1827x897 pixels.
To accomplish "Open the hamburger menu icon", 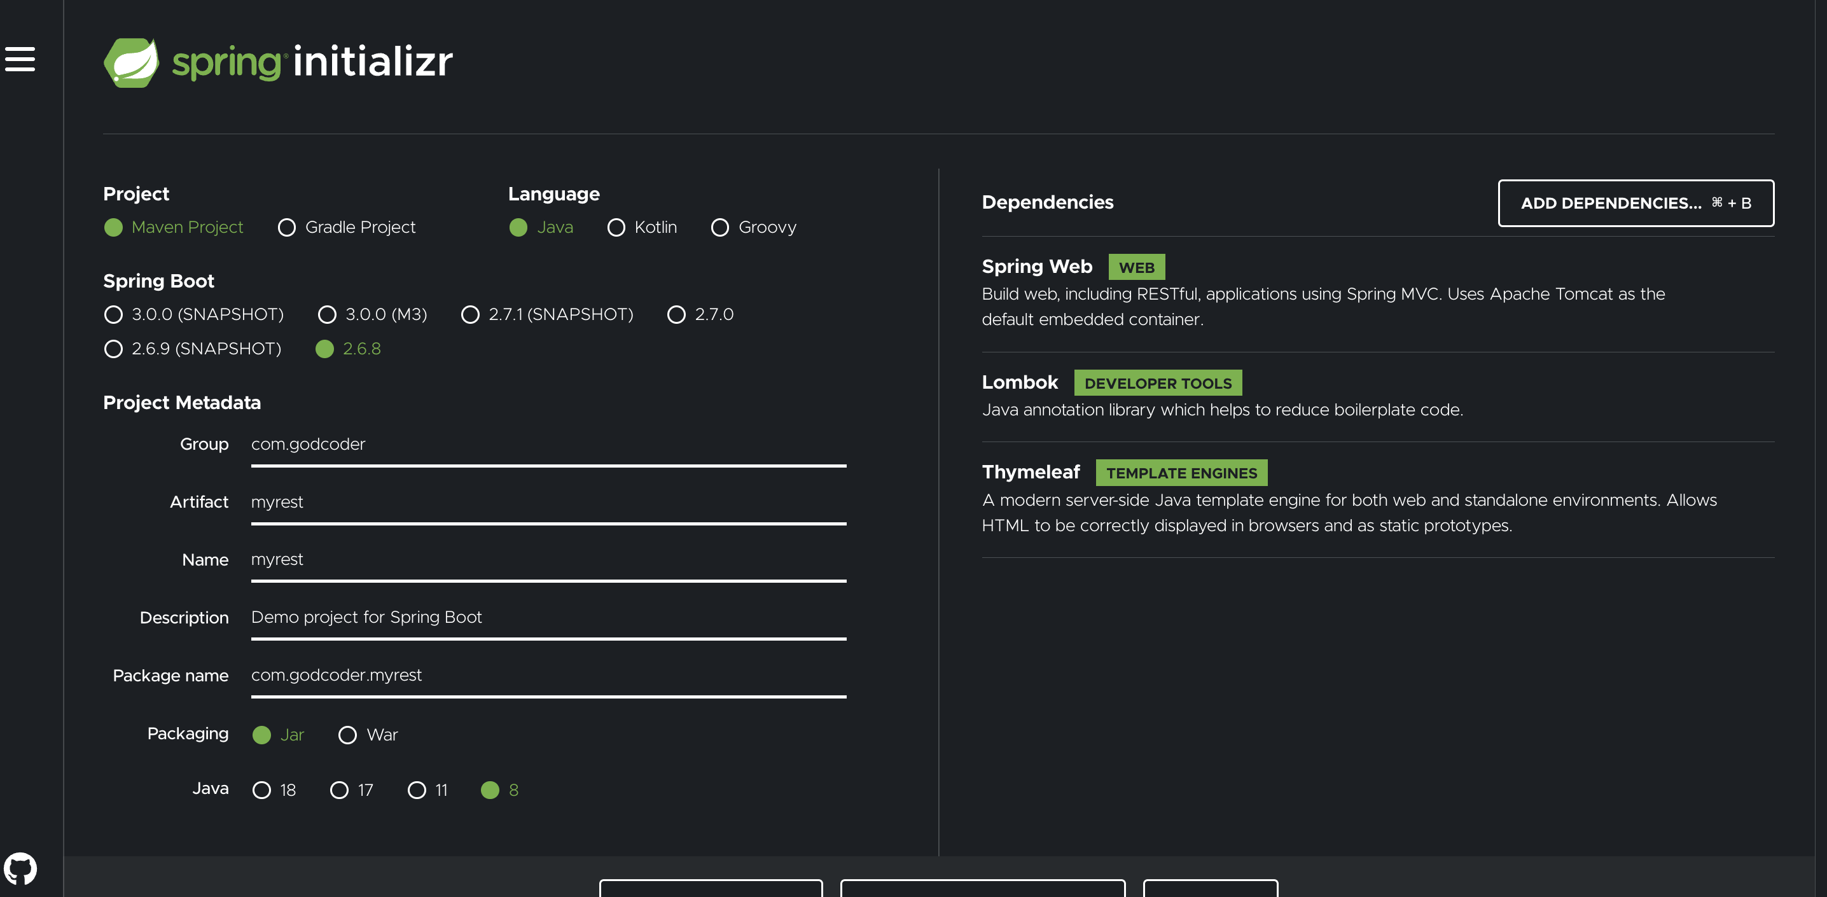I will [20, 59].
